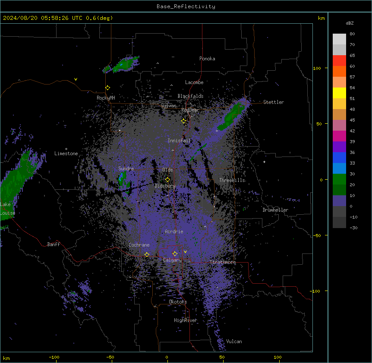Select the red 65-60 dBZ swatch

click(339, 61)
